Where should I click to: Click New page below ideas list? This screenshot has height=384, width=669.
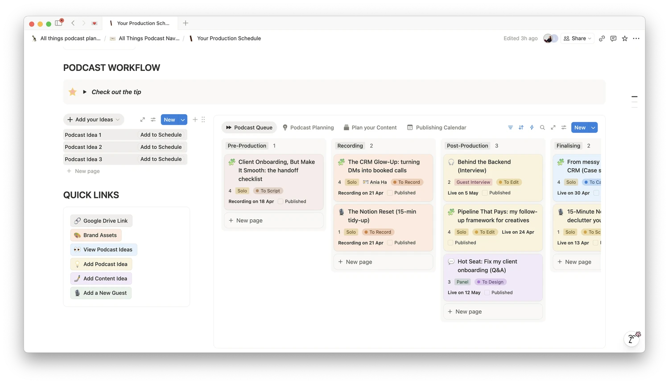click(83, 171)
